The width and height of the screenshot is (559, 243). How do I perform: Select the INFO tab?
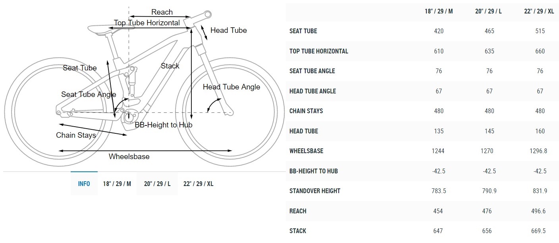pos(84,184)
